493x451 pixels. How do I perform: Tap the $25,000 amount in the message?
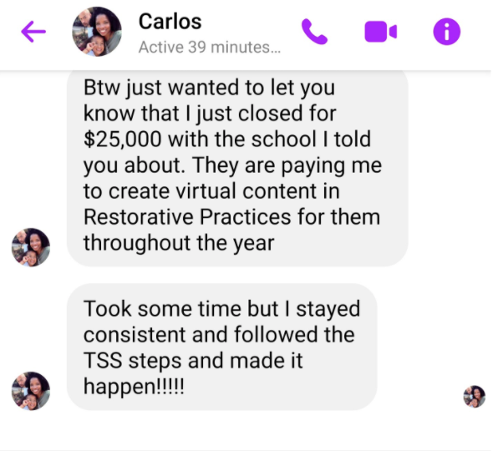click(123, 139)
